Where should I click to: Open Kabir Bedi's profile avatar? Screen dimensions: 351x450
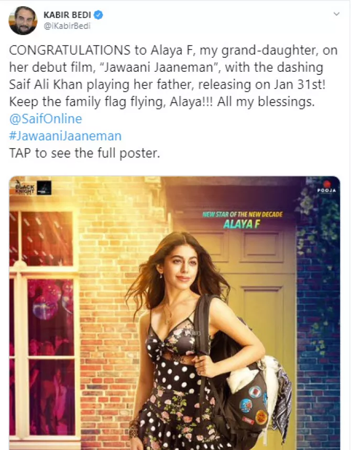(23, 20)
